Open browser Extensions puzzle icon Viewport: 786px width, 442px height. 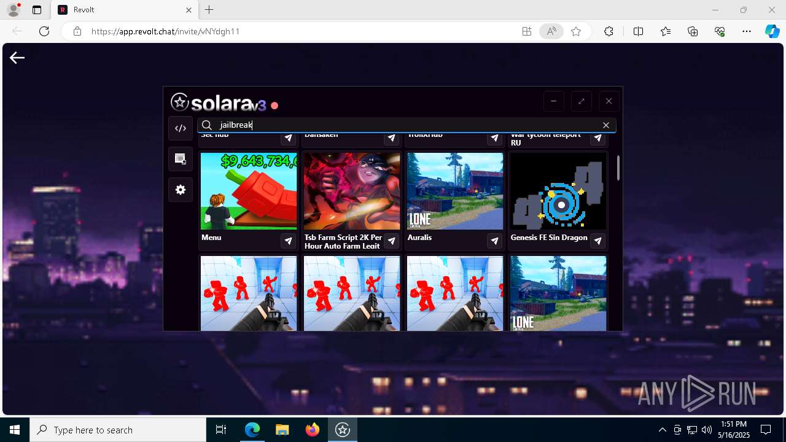(609, 31)
